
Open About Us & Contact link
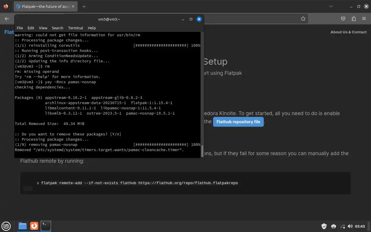(x=348, y=32)
